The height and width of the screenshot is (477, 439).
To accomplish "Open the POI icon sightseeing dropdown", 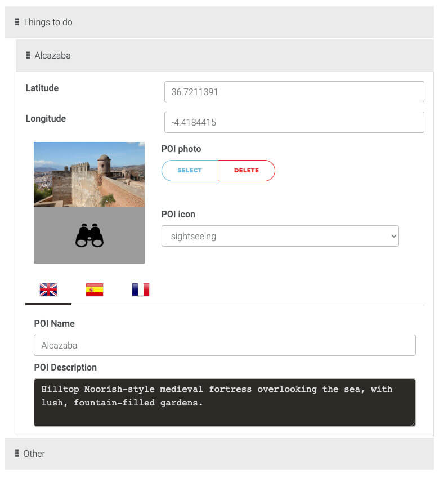I will 280,236.
